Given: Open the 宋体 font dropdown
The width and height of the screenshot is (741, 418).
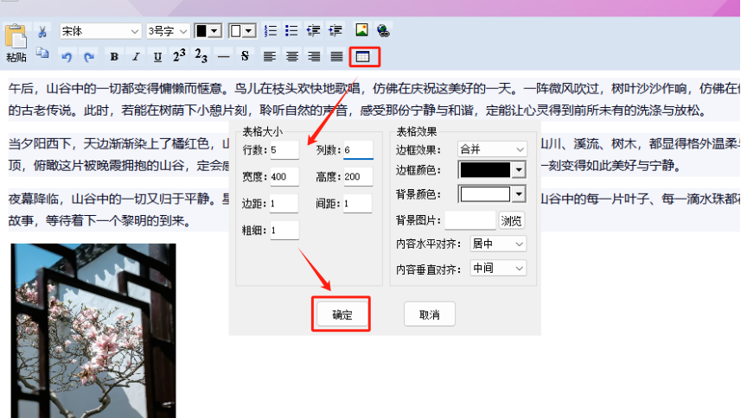Looking at the screenshot, I should [100, 31].
